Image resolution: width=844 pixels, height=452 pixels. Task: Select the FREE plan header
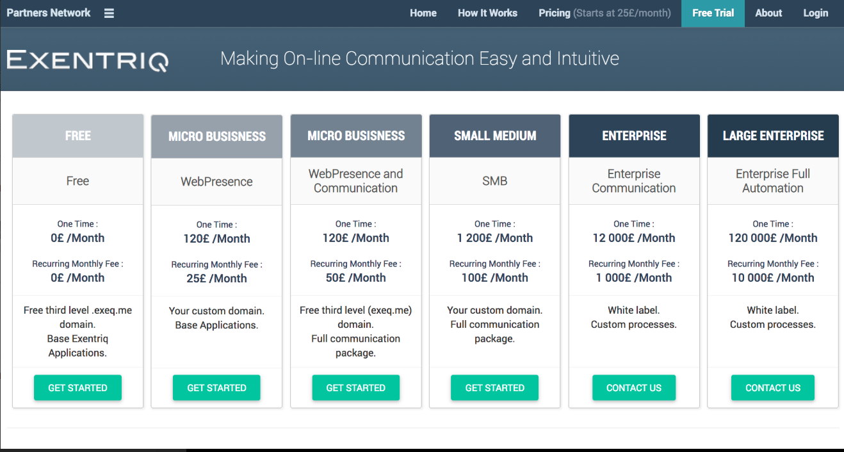tap(77, 136)
